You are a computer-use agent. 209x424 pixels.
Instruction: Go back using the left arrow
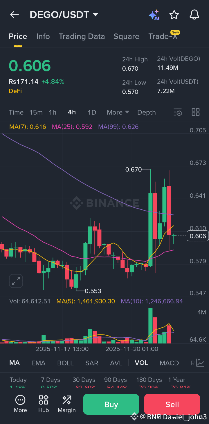click(x=14, y=15)
